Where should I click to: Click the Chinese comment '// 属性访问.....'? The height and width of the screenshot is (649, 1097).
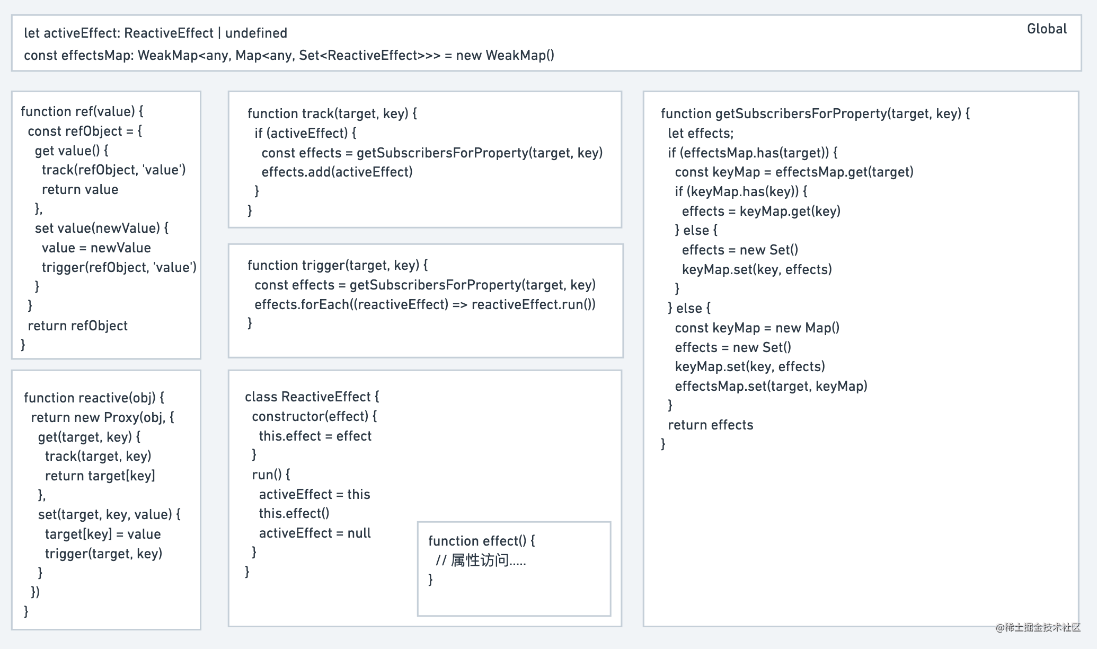point(480,560)
